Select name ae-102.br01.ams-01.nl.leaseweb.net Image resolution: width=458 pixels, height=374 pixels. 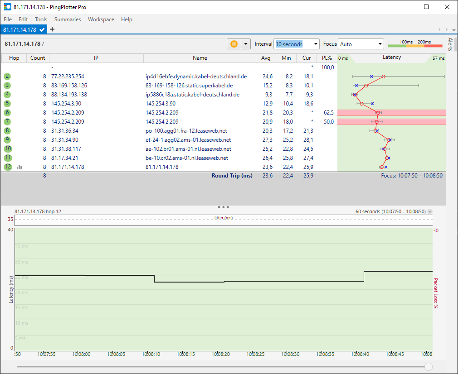pos(188,149)
